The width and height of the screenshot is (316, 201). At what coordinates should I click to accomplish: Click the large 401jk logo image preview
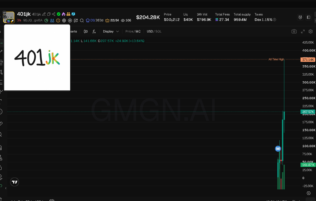37,58
